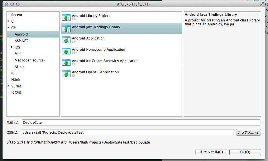The height and width of the screenshot is (161, 268).
Task: Select NUnit under C#
Action: click(x=19, y=67)
